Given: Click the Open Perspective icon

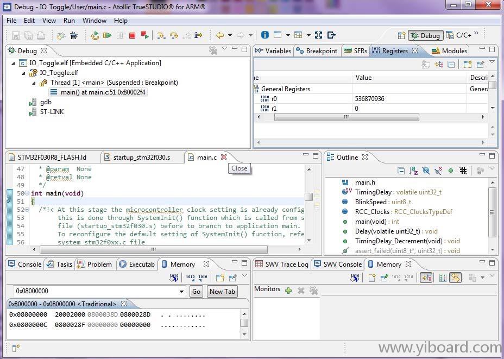Looking at the screenshot, I should pos(401,35).
